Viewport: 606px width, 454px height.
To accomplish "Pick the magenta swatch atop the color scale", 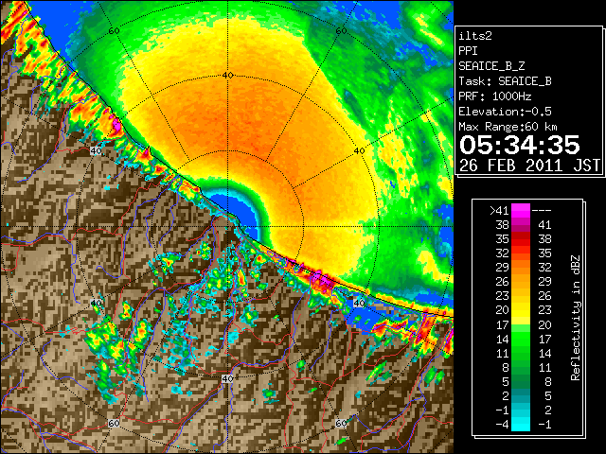I will pos(521,209).
